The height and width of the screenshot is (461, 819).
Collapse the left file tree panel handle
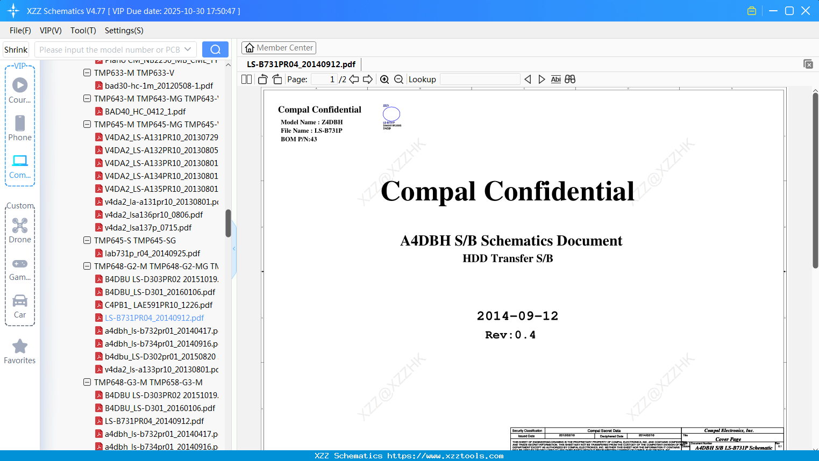pos(234,249)
